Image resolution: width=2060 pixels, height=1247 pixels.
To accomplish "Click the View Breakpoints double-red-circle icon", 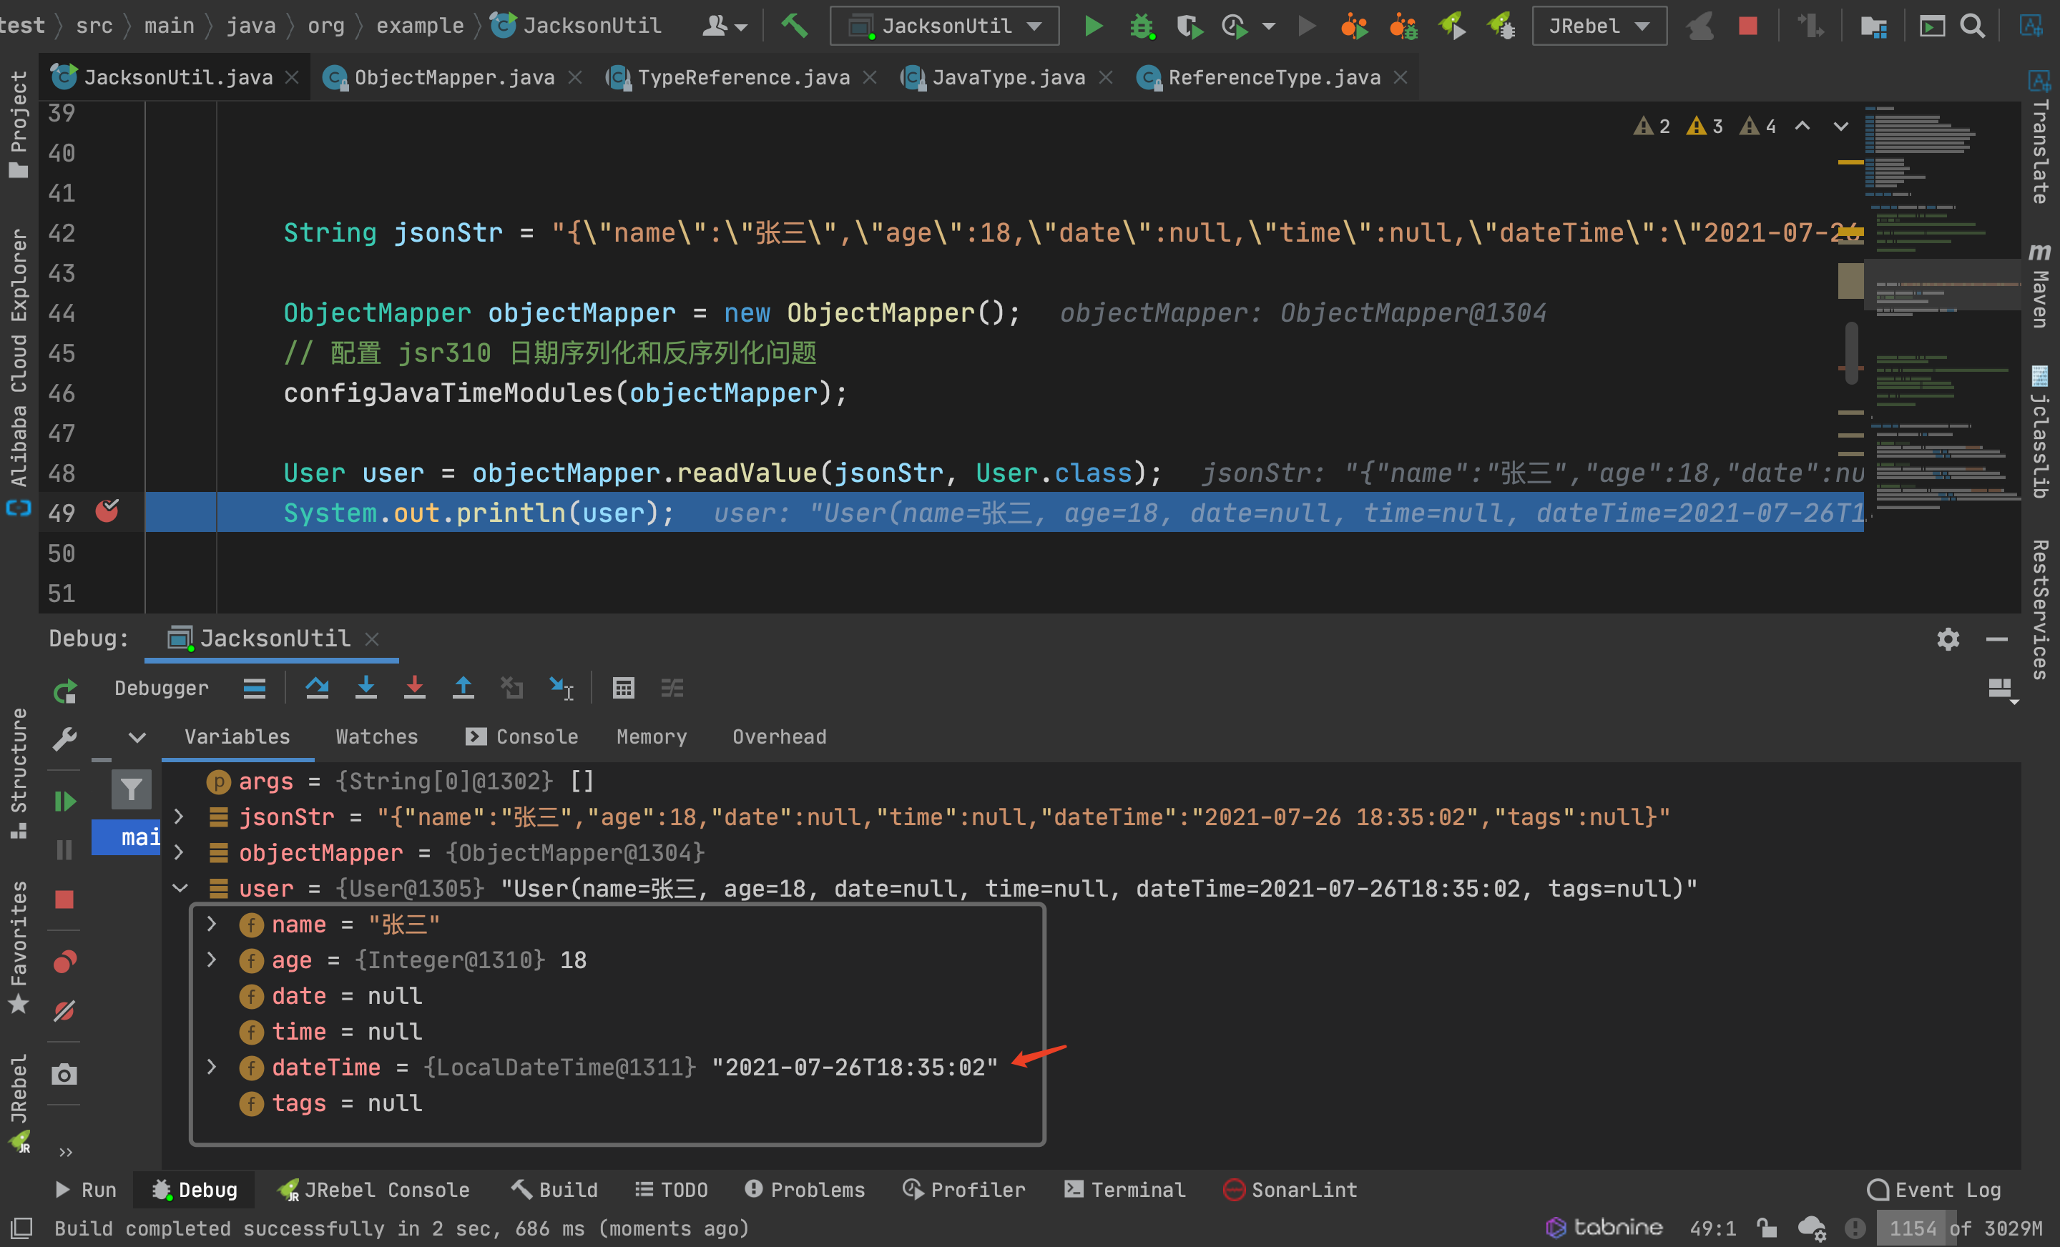I will [64, 961].
